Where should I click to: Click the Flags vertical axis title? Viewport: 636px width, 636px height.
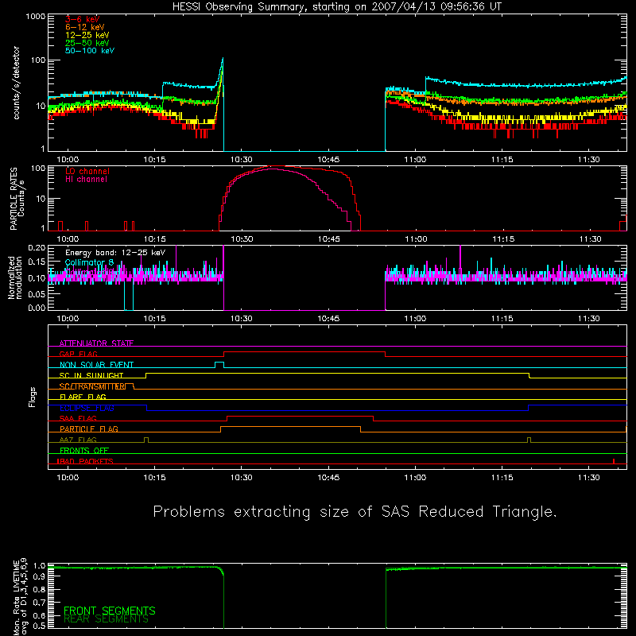32,397
